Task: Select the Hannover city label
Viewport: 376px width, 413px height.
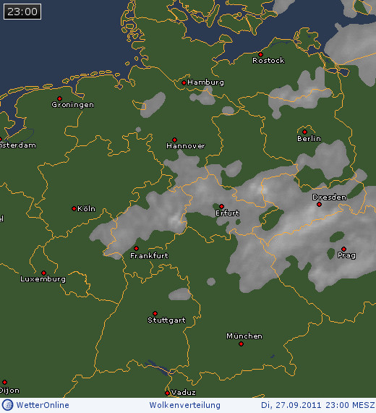Action: point(186,146)
